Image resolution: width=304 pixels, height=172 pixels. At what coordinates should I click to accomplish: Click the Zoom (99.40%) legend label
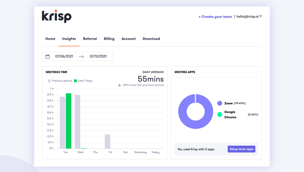coord(235,103)
